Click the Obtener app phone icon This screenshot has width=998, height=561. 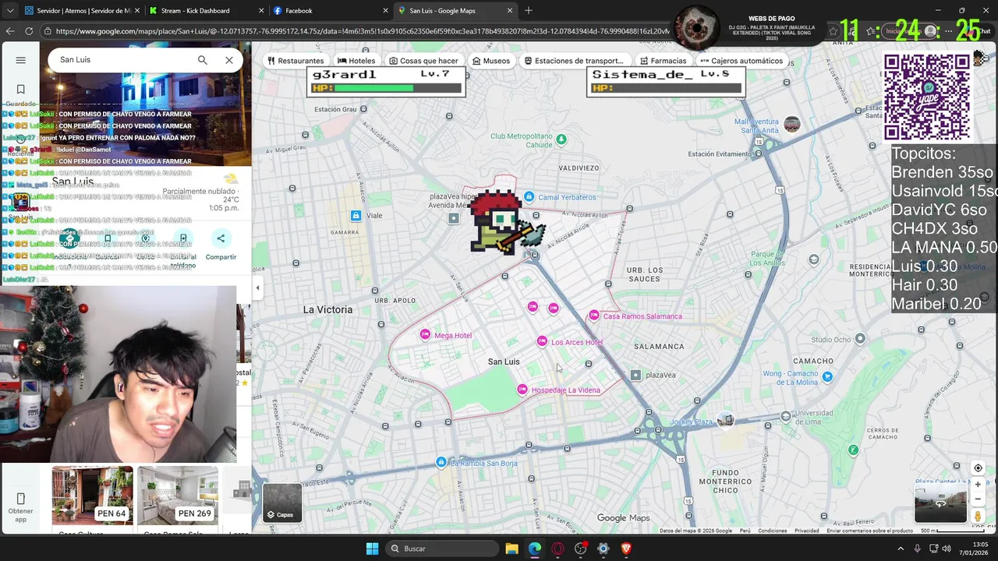21,499
